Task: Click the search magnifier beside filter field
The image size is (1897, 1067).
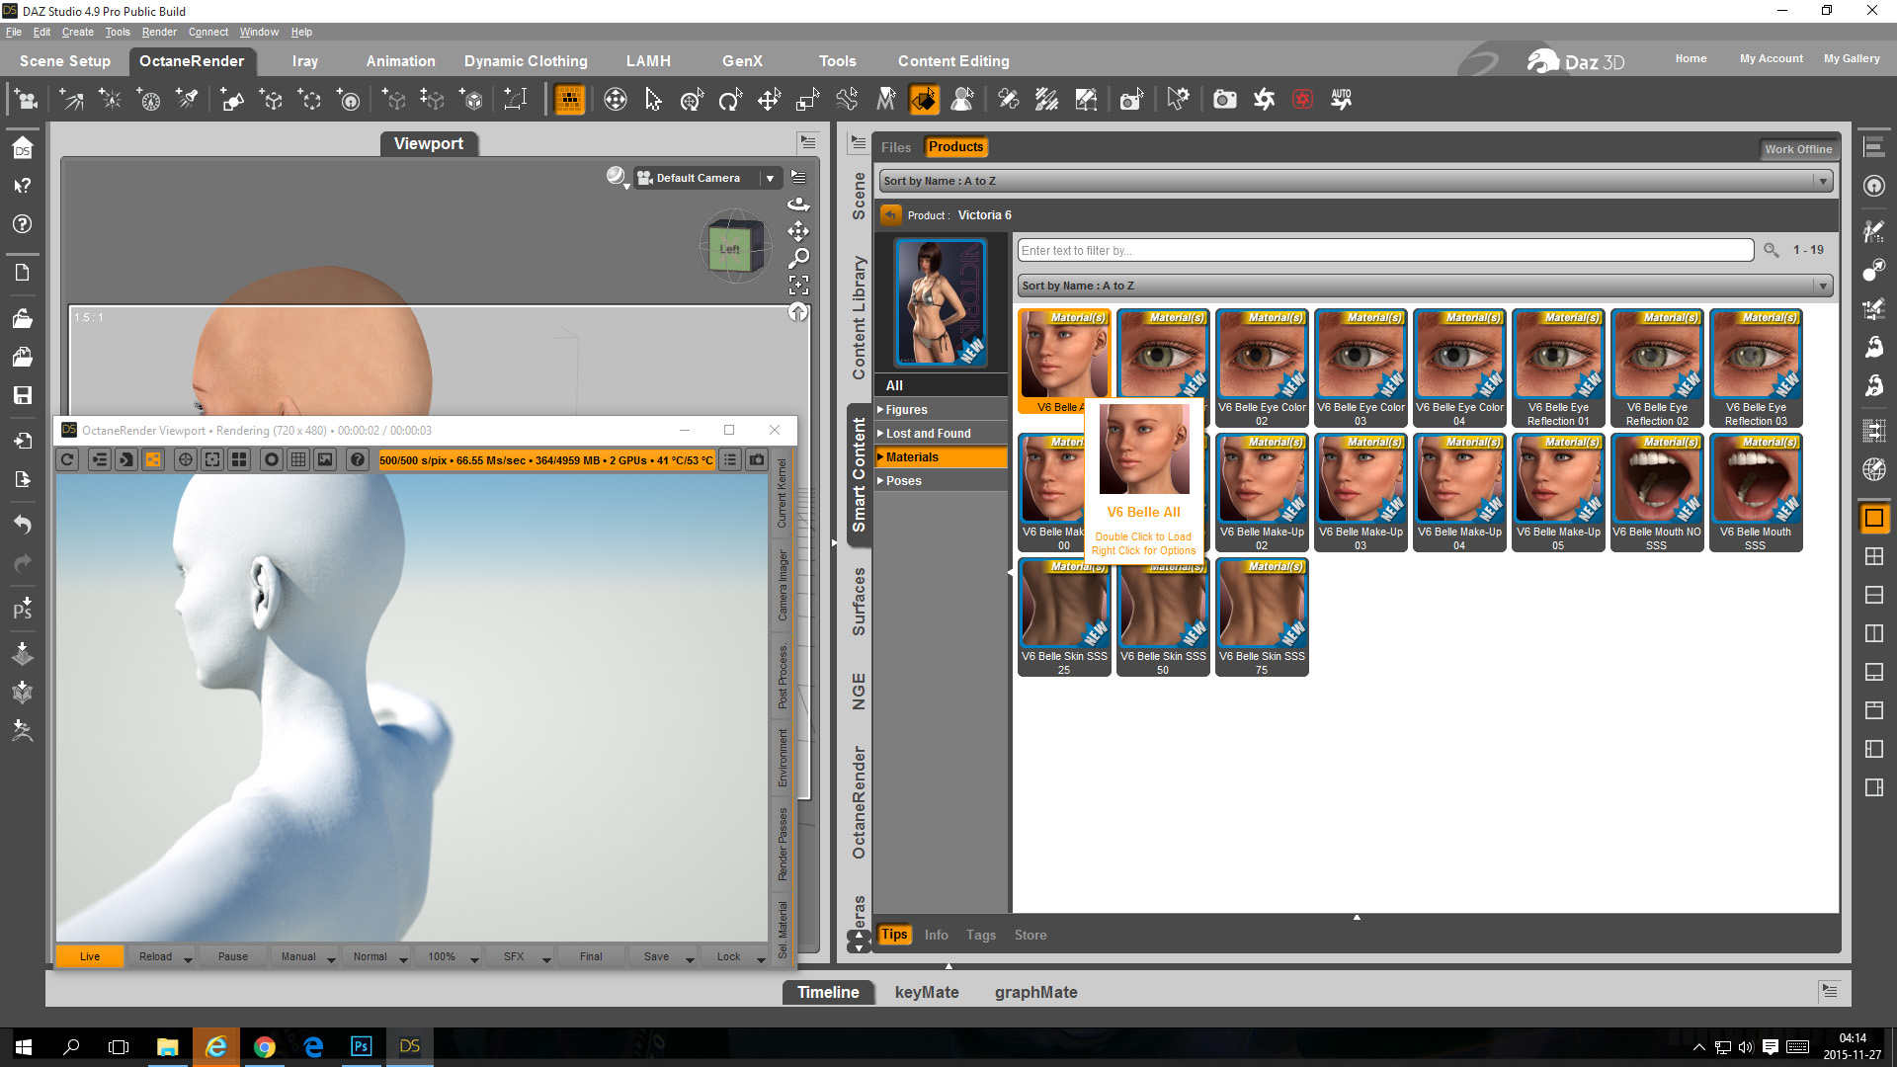Action: [x=1772, y=250]
